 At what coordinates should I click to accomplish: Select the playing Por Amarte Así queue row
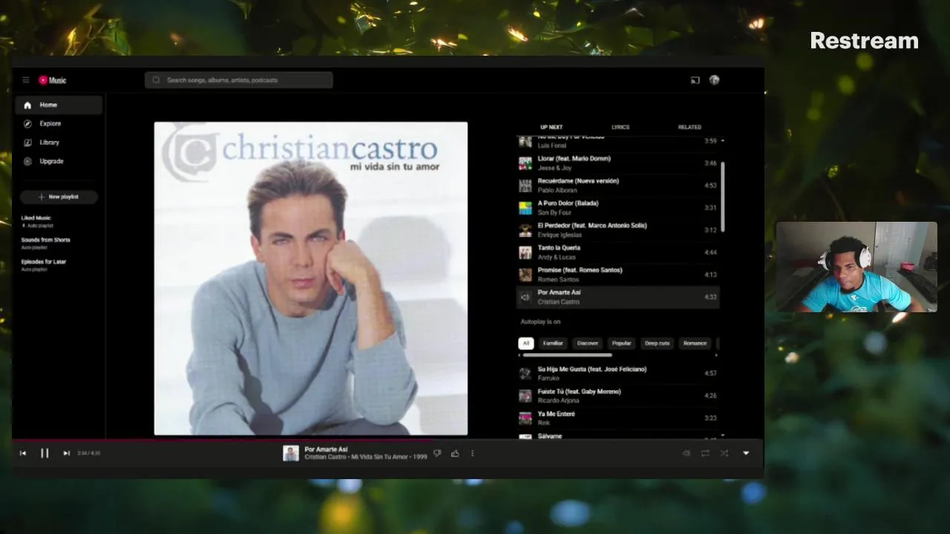click(617, 297)
